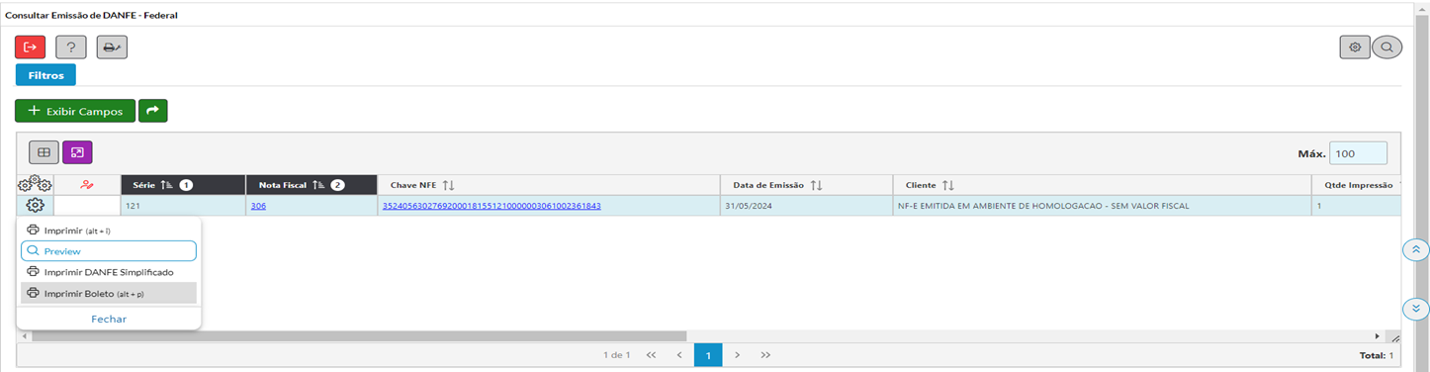
Task: Click the Exibir Campos button
Action: [75, 111]
